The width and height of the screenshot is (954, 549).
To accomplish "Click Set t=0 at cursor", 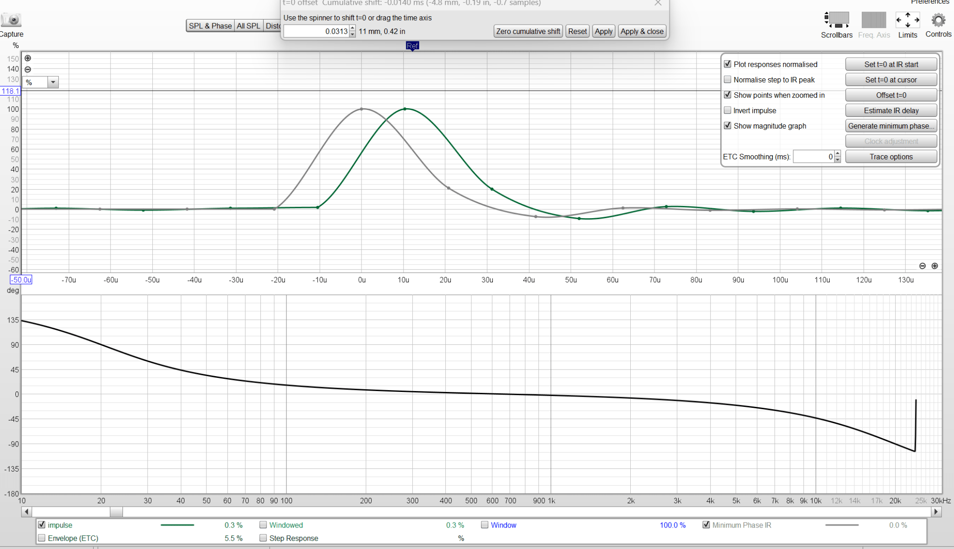I will [891, 80].
